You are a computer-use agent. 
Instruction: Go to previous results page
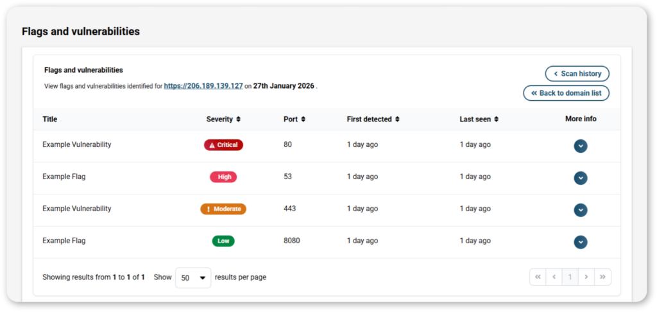click(x=554, y=277)
